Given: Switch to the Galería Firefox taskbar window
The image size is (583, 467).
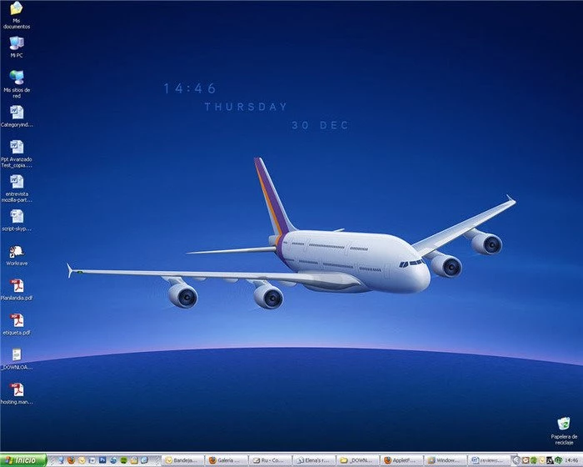Looking at the screenshot, I should (226, 460).
